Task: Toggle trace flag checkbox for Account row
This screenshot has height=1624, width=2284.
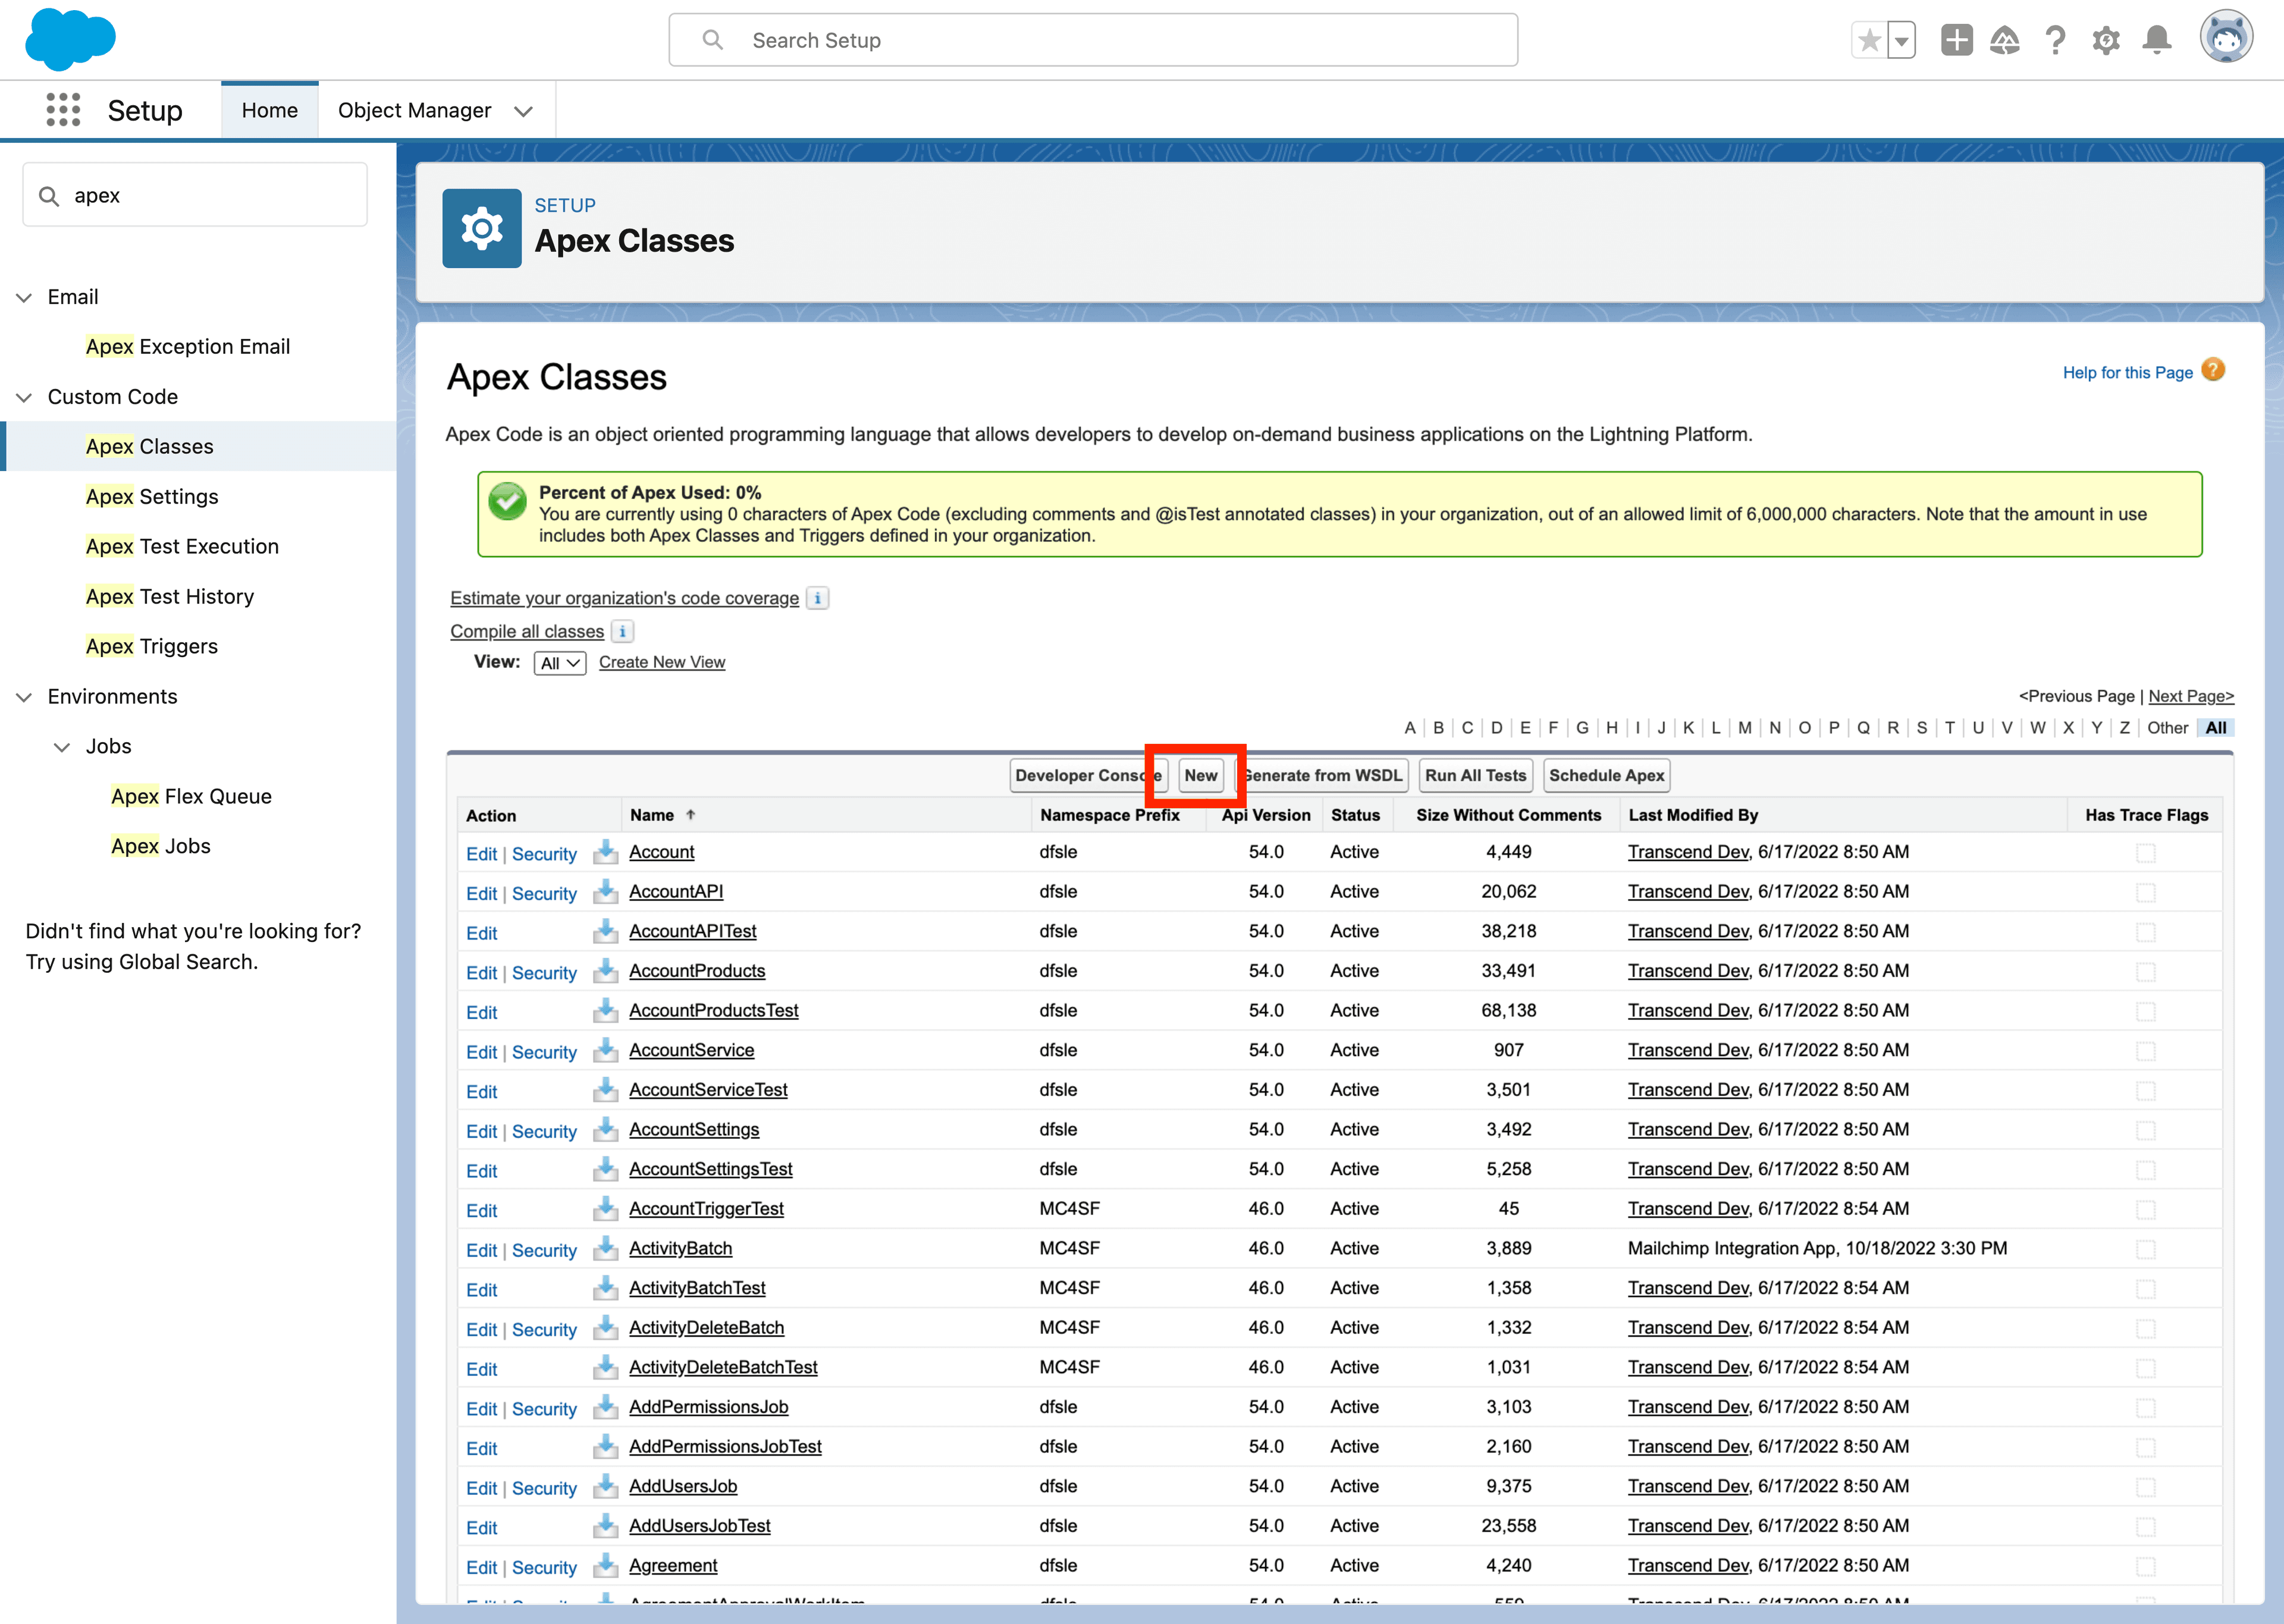Action: pyautogui.click(x=2146, y=853)
